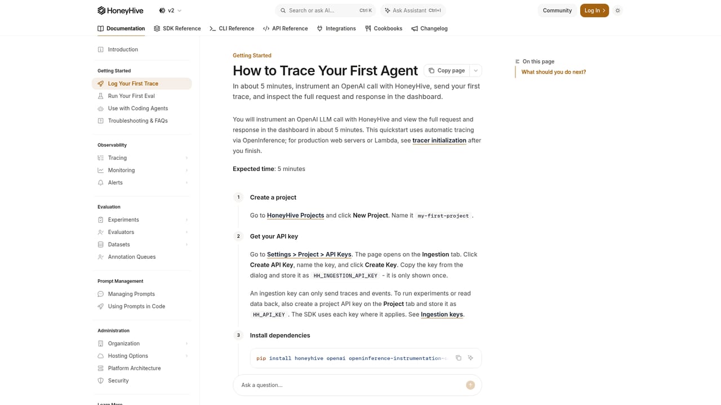The width and height of the screenshot is (721, 405).
Task: Expand the Experiments section chevron
Action: coord(186,220)
